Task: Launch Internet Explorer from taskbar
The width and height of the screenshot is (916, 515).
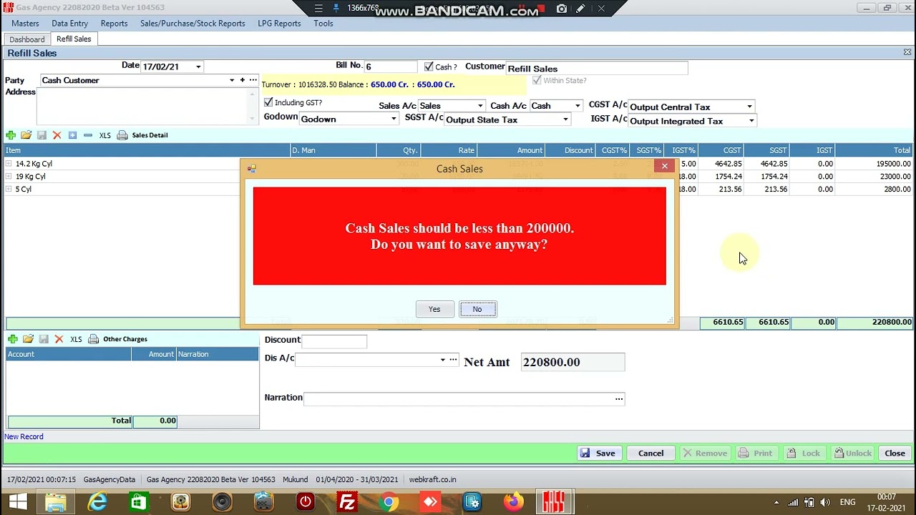Action: point(97,501)
